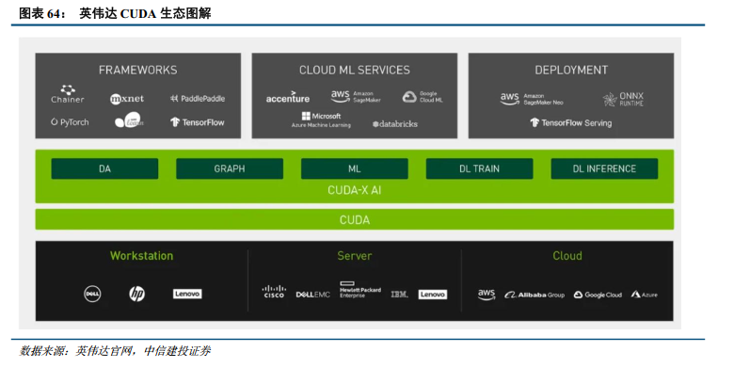750x368 pixels.
Task: Click the Dell logo under Workstation
Action: click(x=92, y=294)
